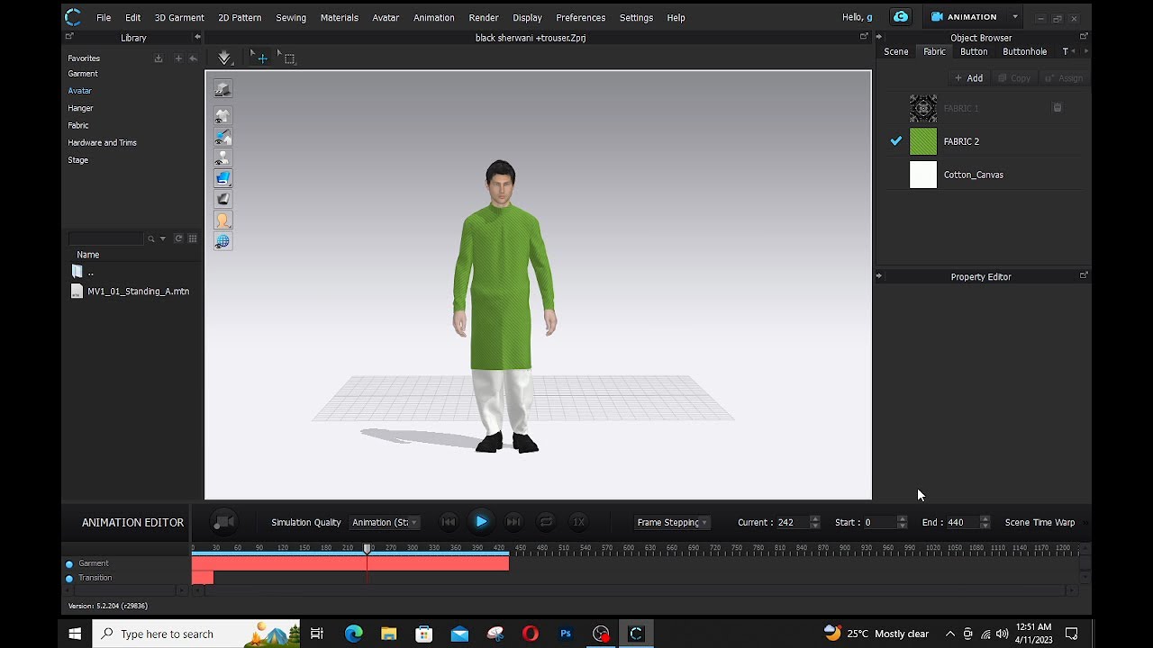Switch Library to grid view
The width and height of the screenshot is (1153, 648).
tap(193, 238)
